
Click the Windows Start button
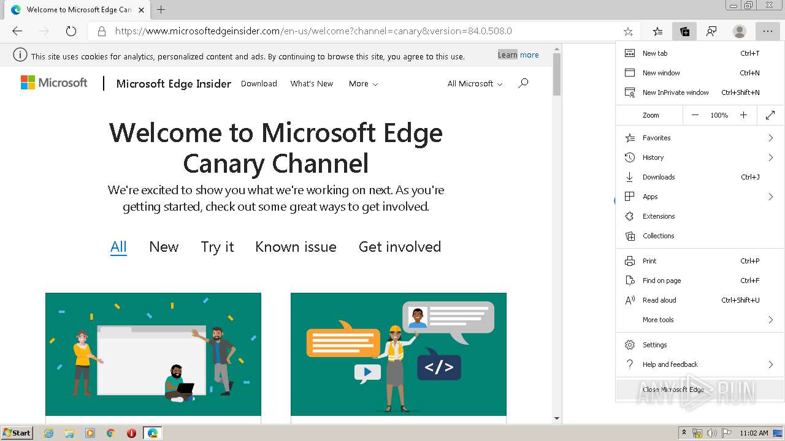click(x=17, y=433)
